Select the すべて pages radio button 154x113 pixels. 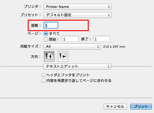point(46,34)
